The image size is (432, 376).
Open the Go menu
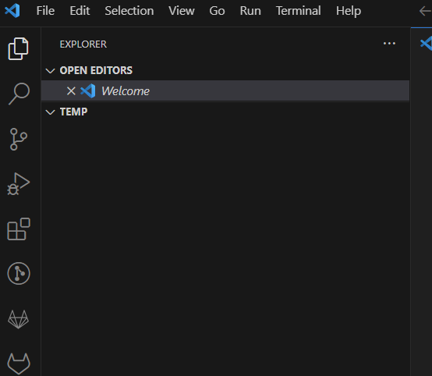217,11
